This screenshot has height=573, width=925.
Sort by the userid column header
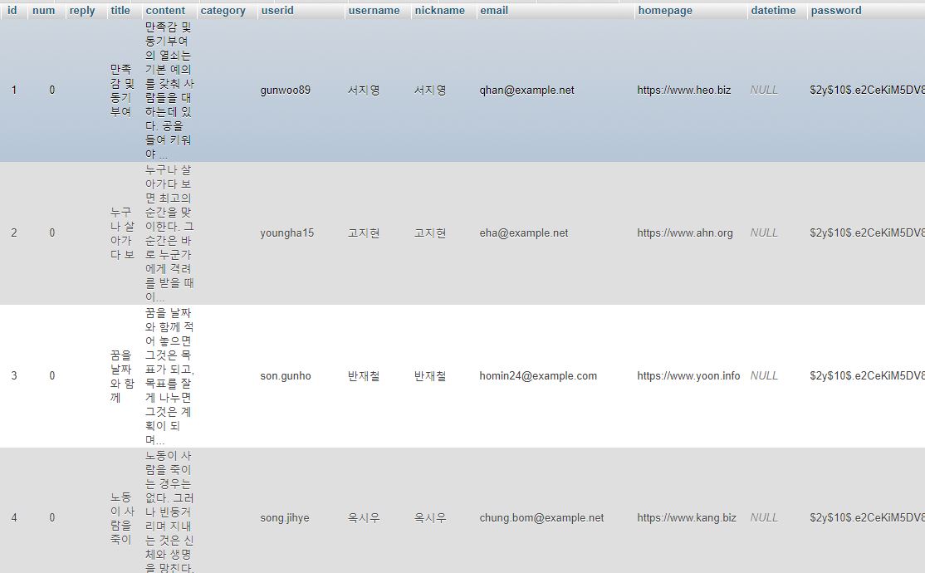pyautogui.click(x=277, y=11)
